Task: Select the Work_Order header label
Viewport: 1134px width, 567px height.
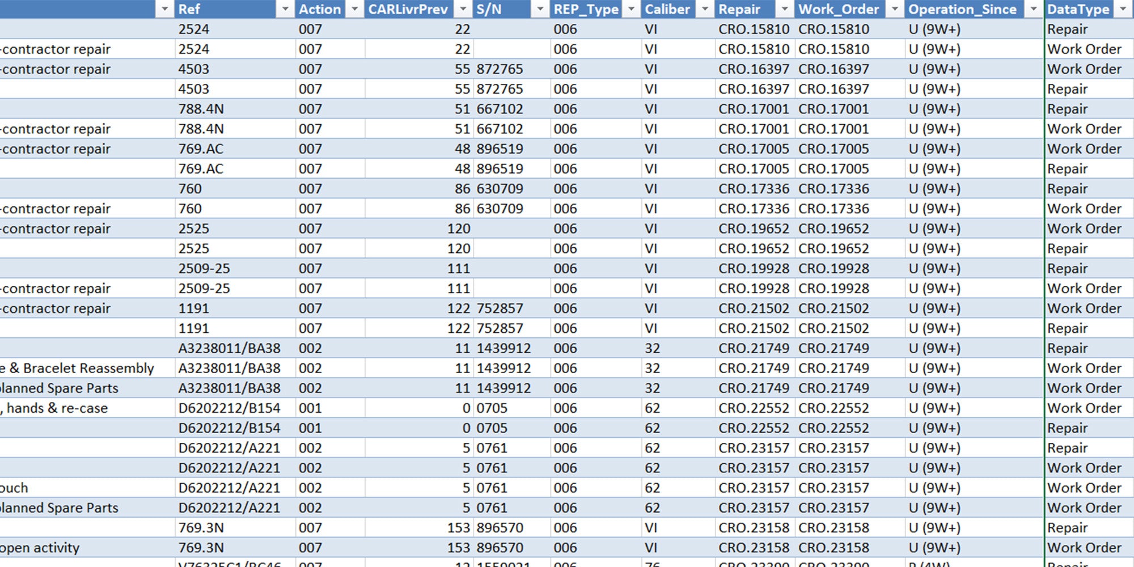Action: tap(838, 9)
